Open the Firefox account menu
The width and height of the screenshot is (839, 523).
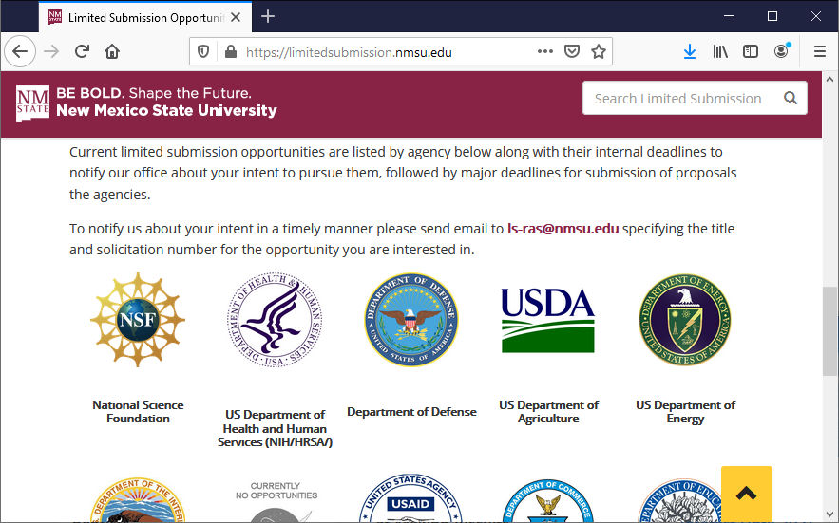781,51
